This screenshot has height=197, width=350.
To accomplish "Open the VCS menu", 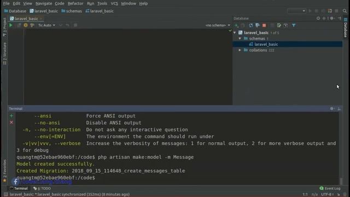I will tap(114, 4).
